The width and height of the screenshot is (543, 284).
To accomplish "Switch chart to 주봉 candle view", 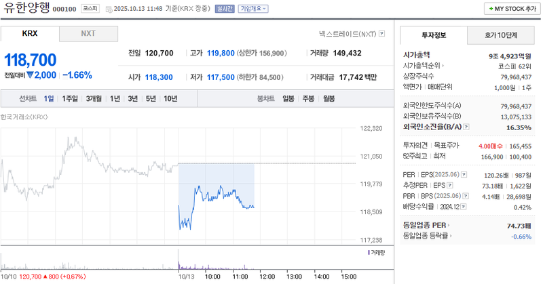I will 308,98.
